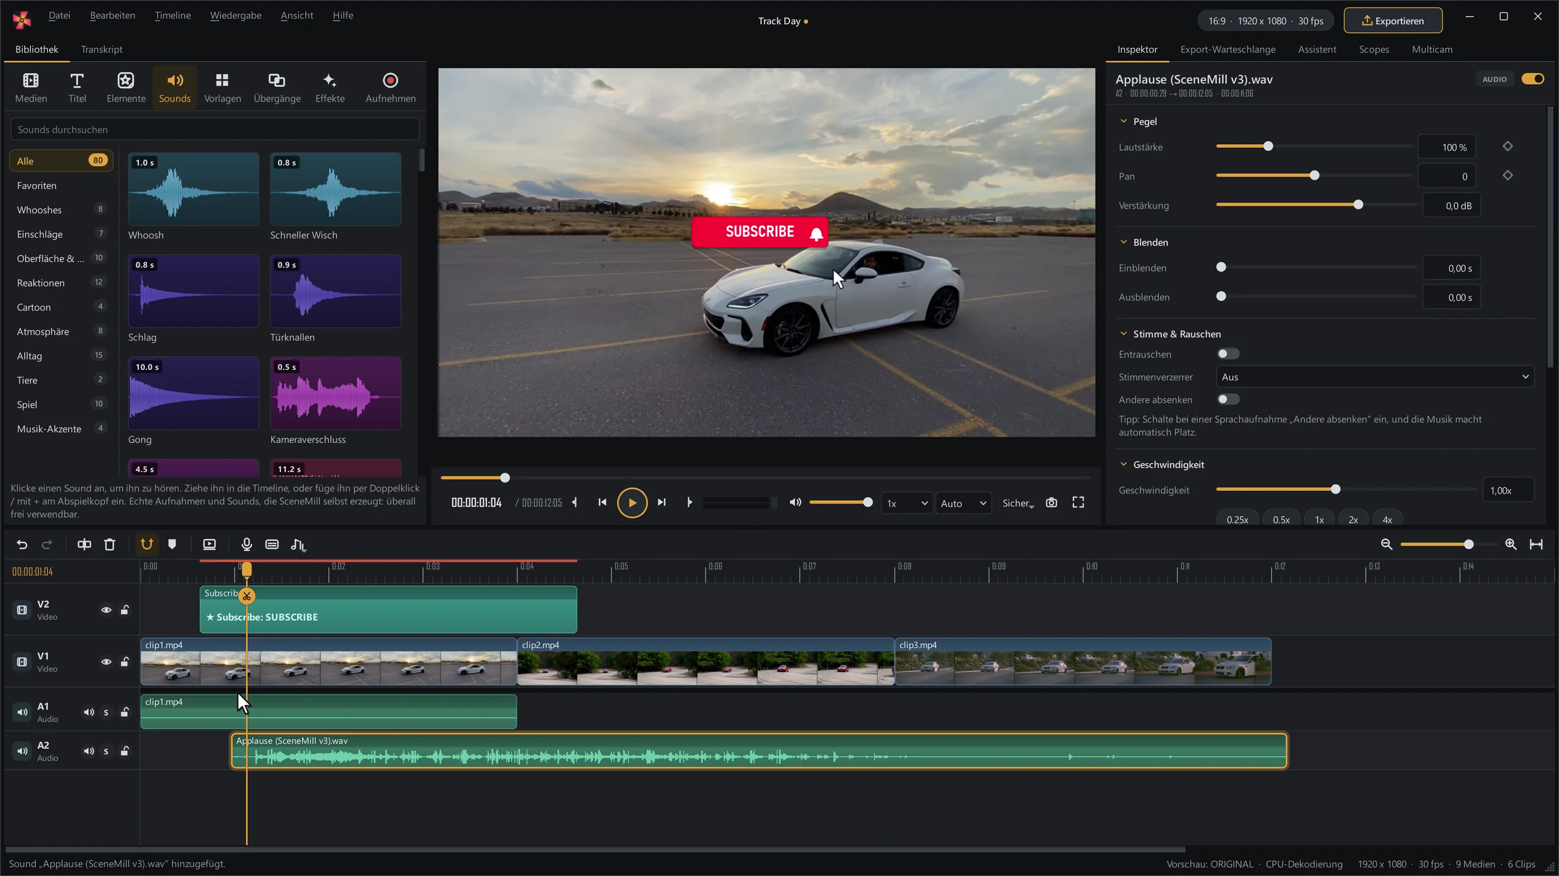Viewport: 1559px width, 876px height.
Task: Click the Exportieren button
Action: 1393,21
